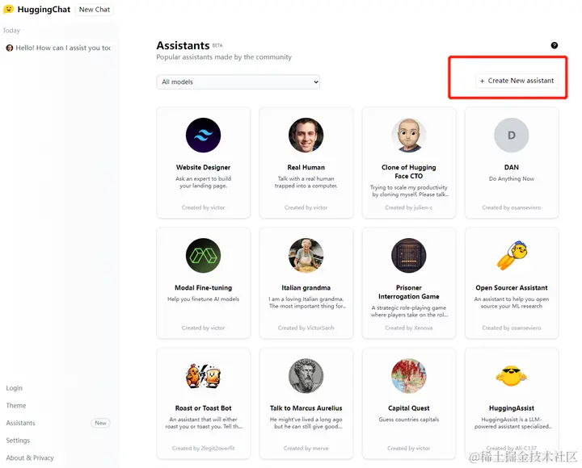
Task: Click the Clone of Hugging Face CTO avatar
Action: point(409,136)
